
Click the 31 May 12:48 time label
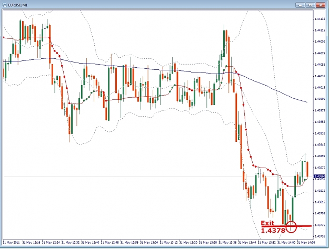point(109,243)
